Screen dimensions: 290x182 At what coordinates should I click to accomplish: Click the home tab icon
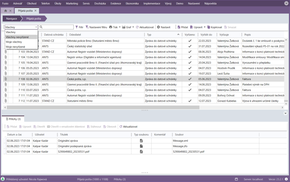(5, 11)
